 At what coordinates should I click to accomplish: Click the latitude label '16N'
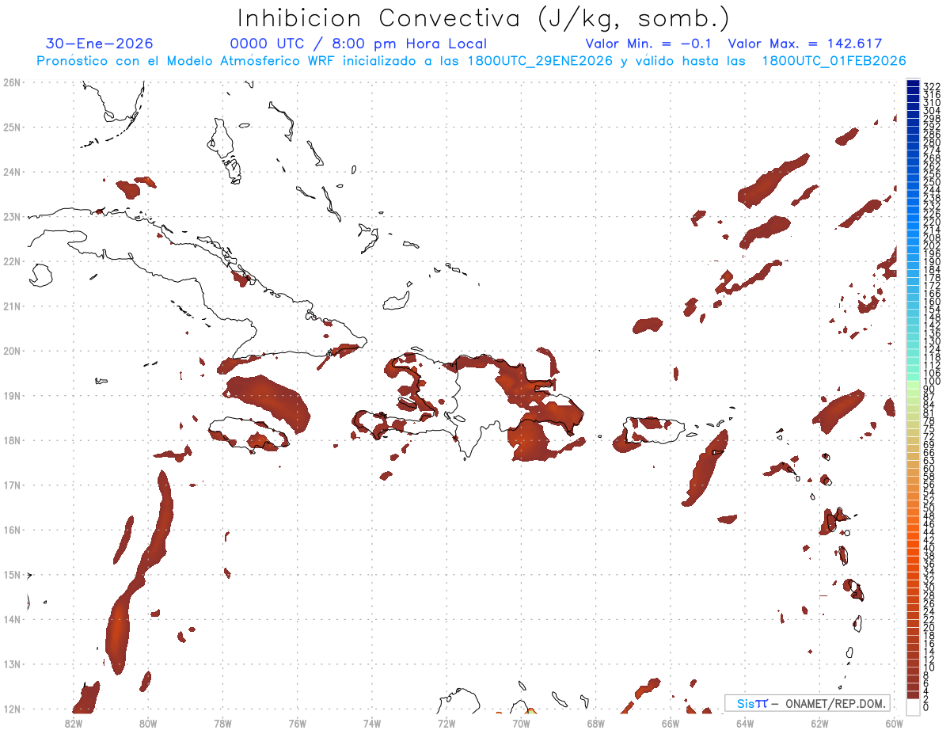[12, 530]
